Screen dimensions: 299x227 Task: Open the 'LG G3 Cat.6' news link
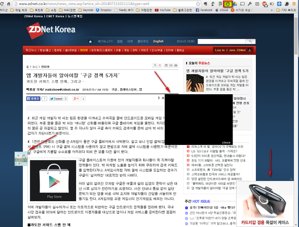(214, 151)
